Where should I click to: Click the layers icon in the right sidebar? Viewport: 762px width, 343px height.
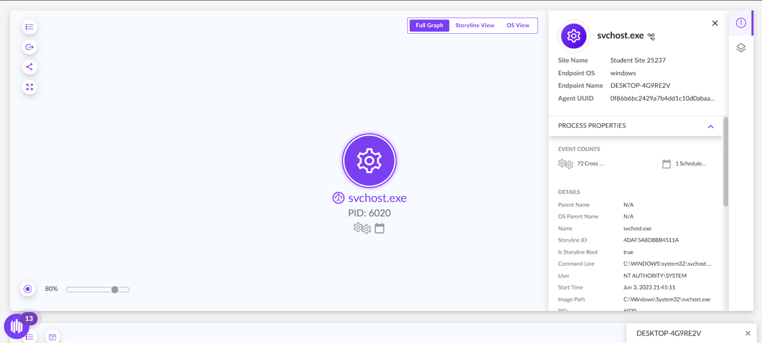click(x=741, y=48)
